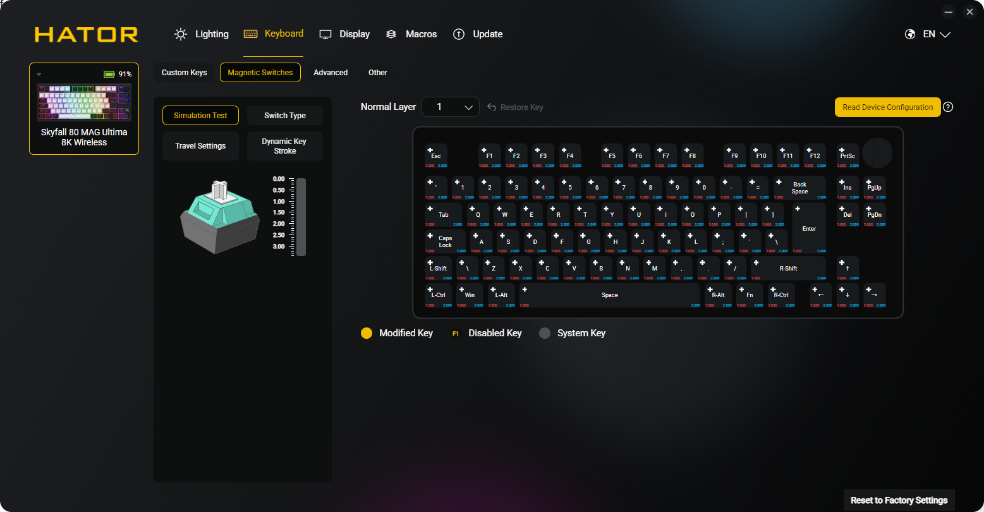Open Dynamic Key Stroke settings
This screenshot has width=984, height=512.
(x=285, y=146)
